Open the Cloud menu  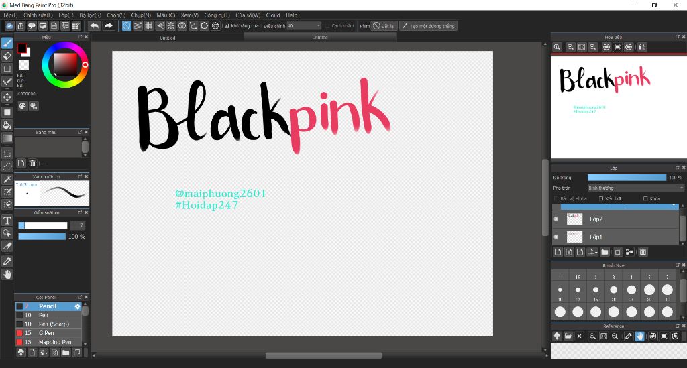click(x=273, y=15)
